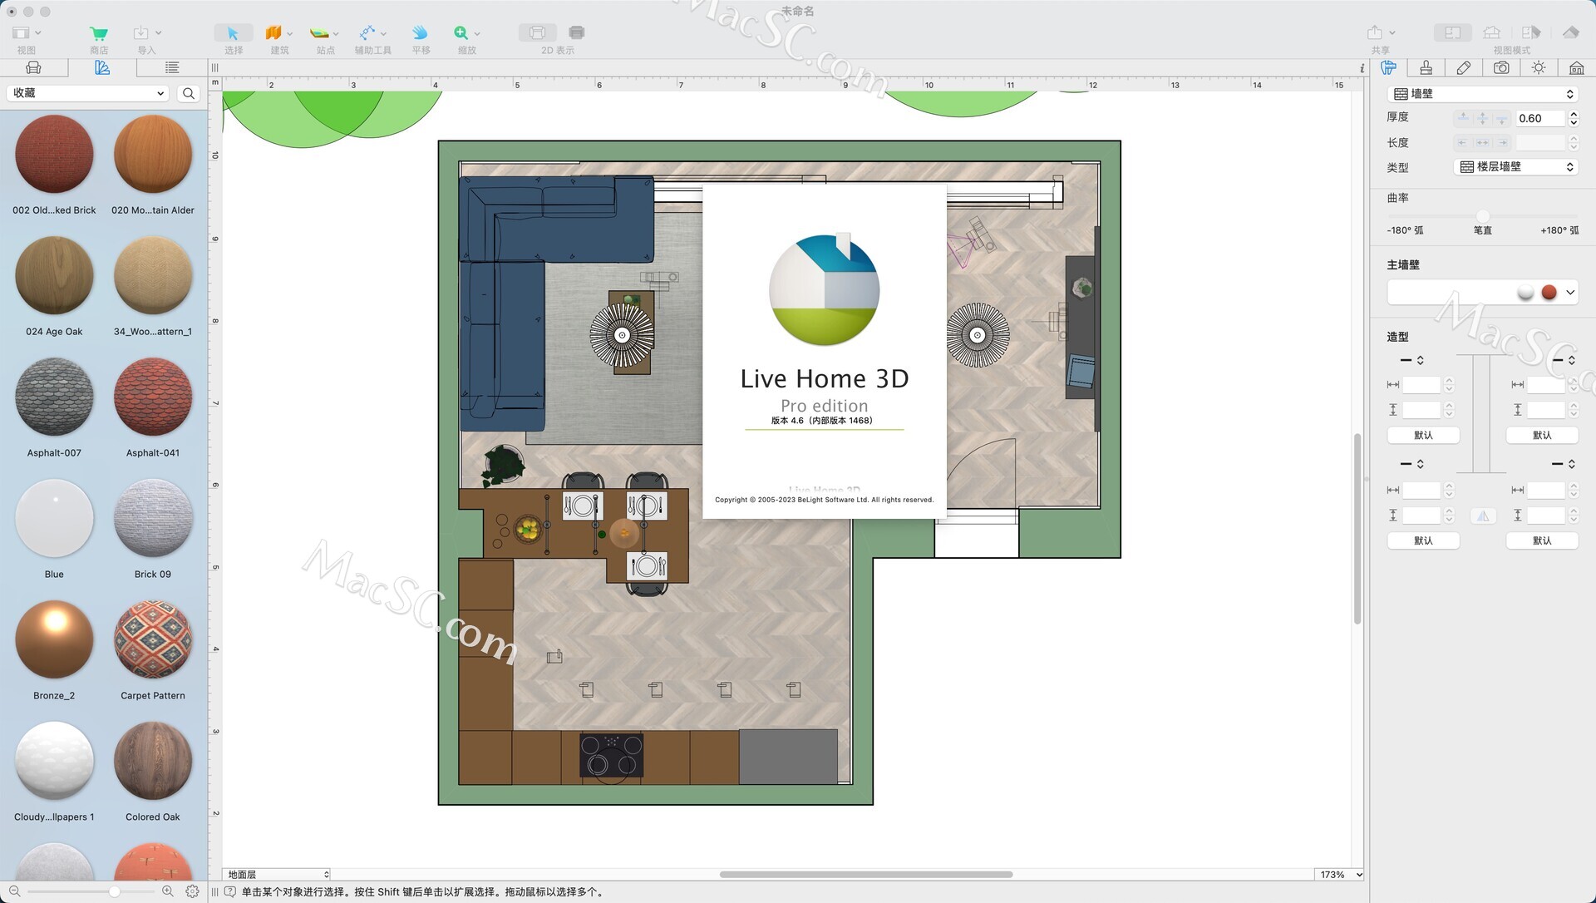Click the zoom-in magnifier below library
This screenshot has height=903, width=1596.
(x=167, y=891)
